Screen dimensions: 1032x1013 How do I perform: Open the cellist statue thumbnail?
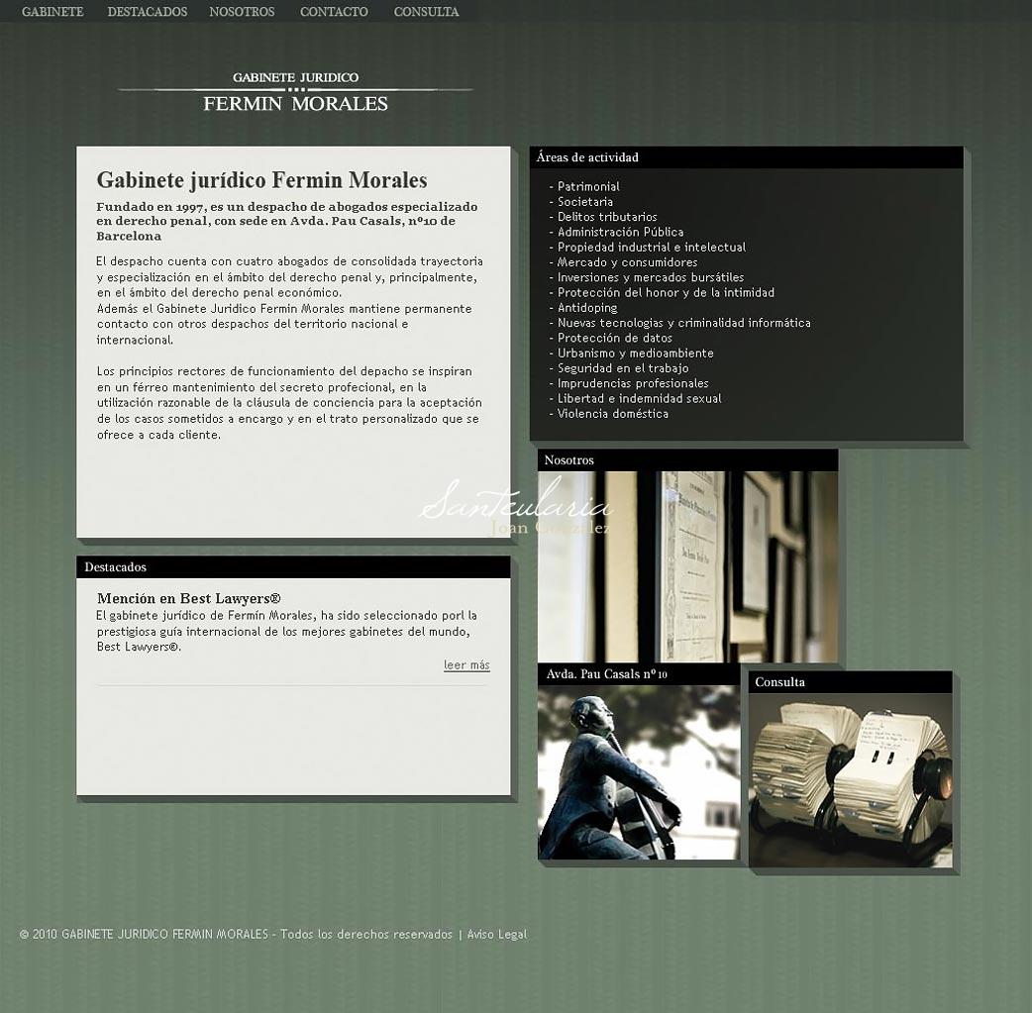tap(638, 772)
